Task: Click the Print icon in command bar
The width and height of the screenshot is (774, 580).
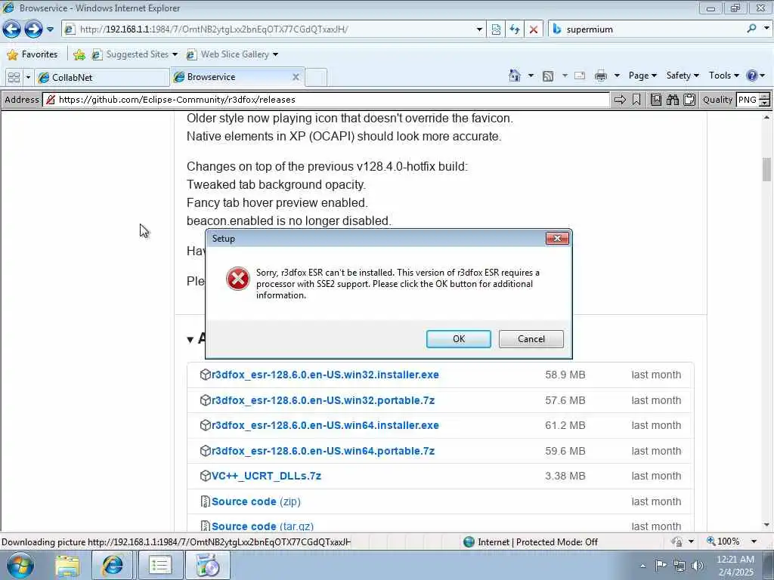Action: point(601,76)
